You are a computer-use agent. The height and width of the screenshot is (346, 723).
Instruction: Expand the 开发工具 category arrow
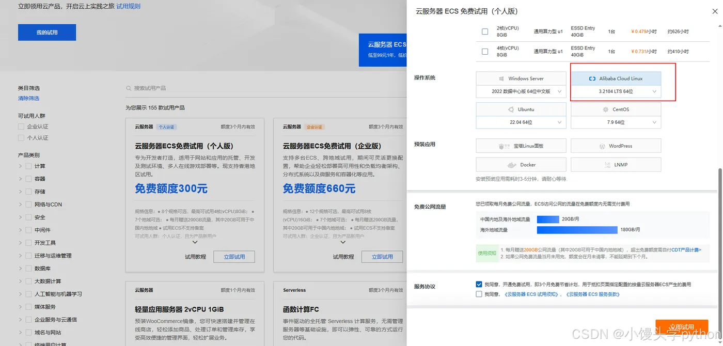(20, 243)
